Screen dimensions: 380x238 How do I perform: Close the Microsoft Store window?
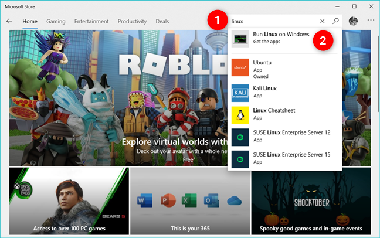pyautogui.click(x=371, y=6)
